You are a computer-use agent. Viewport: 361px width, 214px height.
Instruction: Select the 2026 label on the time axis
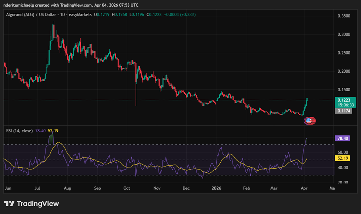point(216,188)
